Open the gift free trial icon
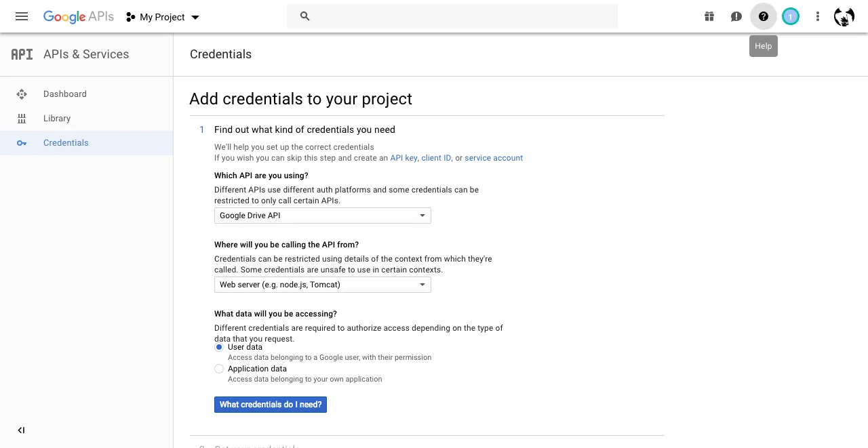This screenshot has width=868, height=448. pyautogui.click(x=709, y=16)
